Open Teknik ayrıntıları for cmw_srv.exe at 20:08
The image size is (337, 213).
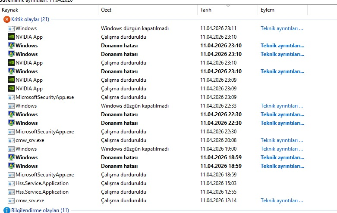(x=282, y=140)
